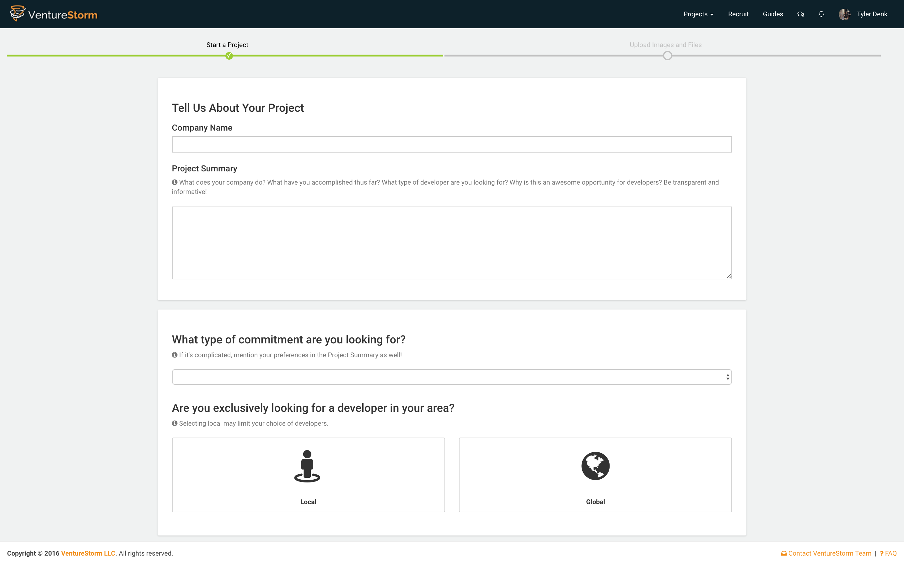Image resolution: width=904 pixels, height=565 pixels.
Task: Focus the Company Name input field
Action: pos(451,144)
